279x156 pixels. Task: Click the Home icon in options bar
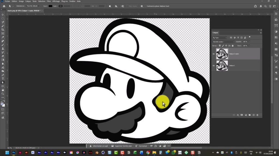(x=4, y=6)
